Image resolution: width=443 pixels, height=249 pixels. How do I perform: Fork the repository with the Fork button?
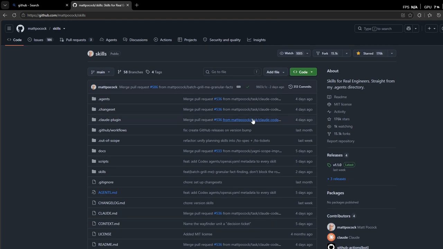click(x=328, y=53)
